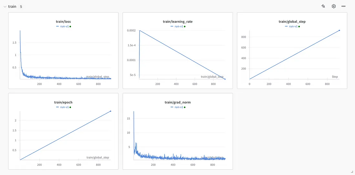Click the train/epoch line plot area
This screenshot has width=355, height=175.
point(66,135)
